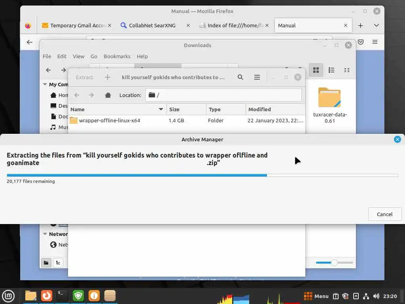Click the extraction progress bar
Image resolution: width=405 pixels, height=304 pixels.
202,175
